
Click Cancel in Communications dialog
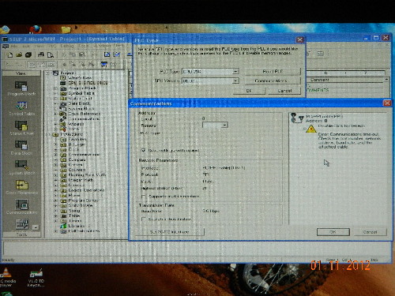tap(370, 232)
